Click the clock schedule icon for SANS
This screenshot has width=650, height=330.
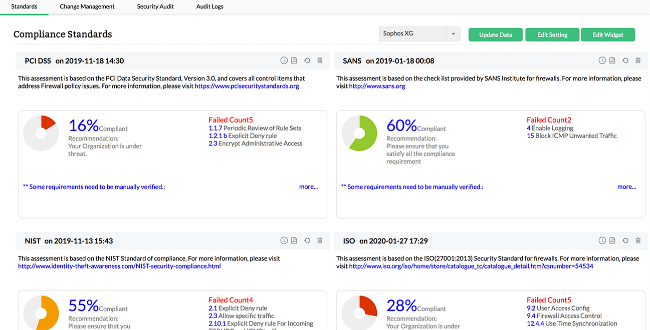602,60
